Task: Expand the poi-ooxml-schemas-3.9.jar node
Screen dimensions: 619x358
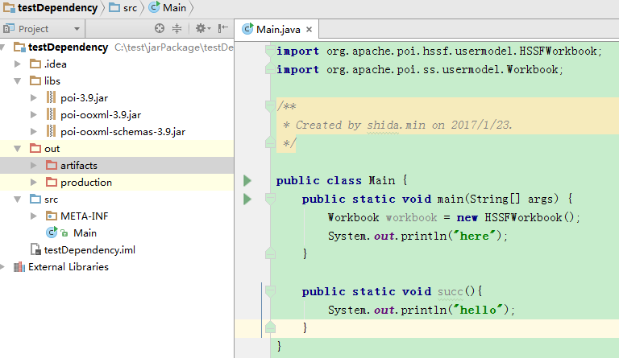Action: coord(34,132)
